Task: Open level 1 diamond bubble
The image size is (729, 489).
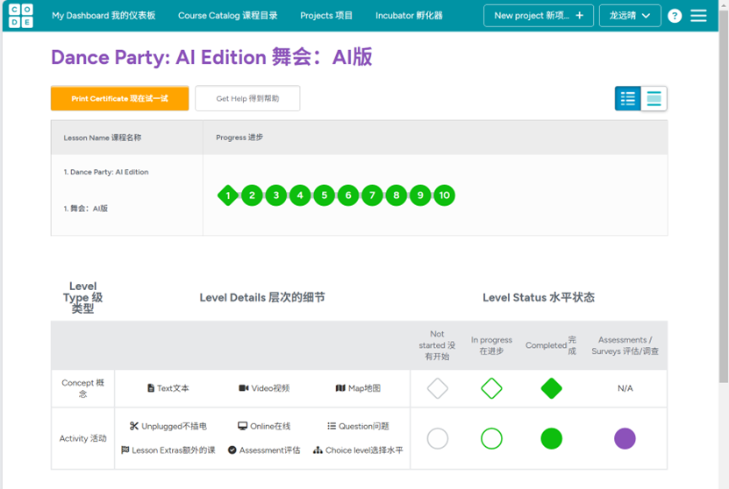Action: click(228, 195)
